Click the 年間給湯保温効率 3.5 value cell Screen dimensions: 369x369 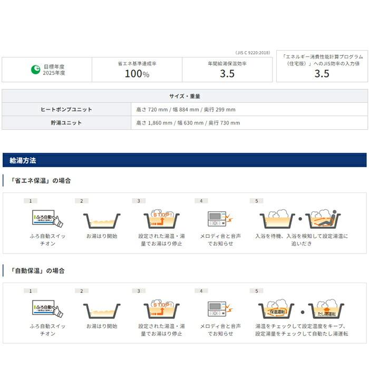[227, 70]
